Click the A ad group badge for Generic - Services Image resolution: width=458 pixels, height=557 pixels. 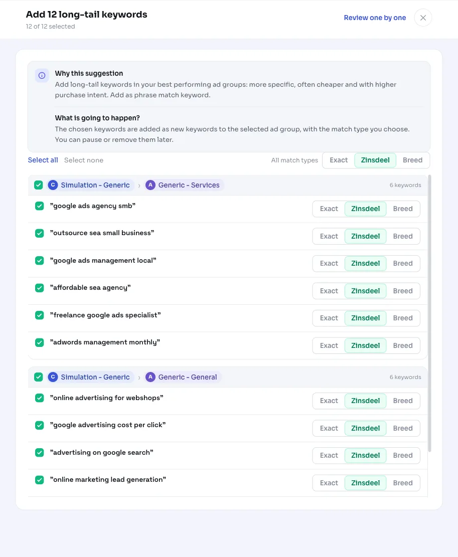click(150, 185)
